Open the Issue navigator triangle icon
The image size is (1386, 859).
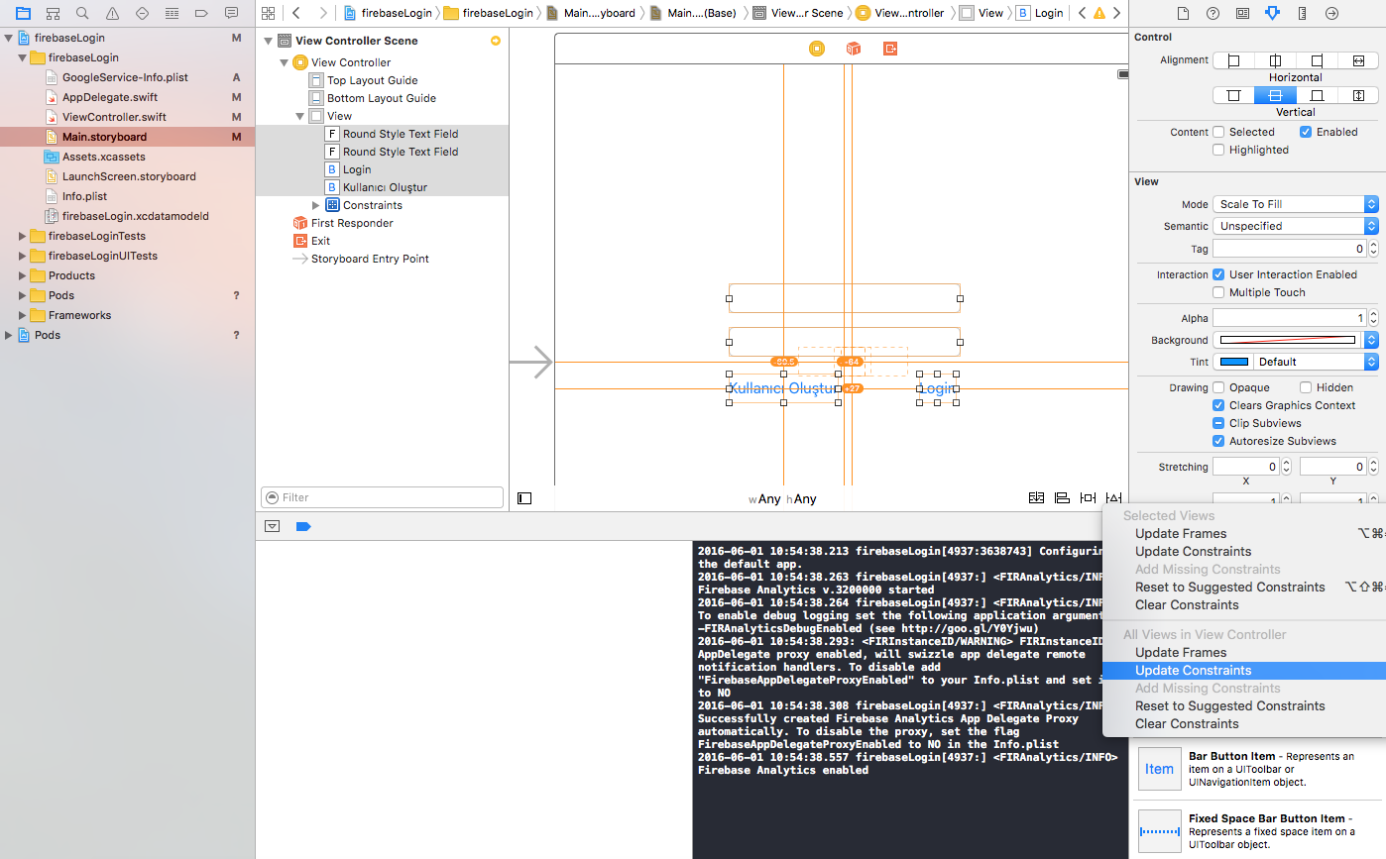click(112, 13)
